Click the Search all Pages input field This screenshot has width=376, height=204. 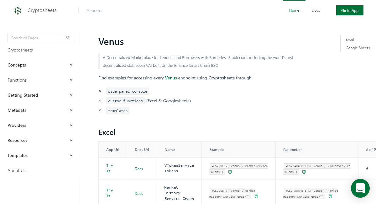(x=35, y=37)
